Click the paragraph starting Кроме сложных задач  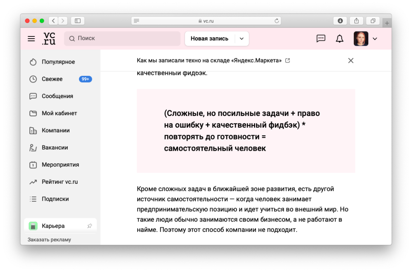pyautogui.click(x=243, y=209)
